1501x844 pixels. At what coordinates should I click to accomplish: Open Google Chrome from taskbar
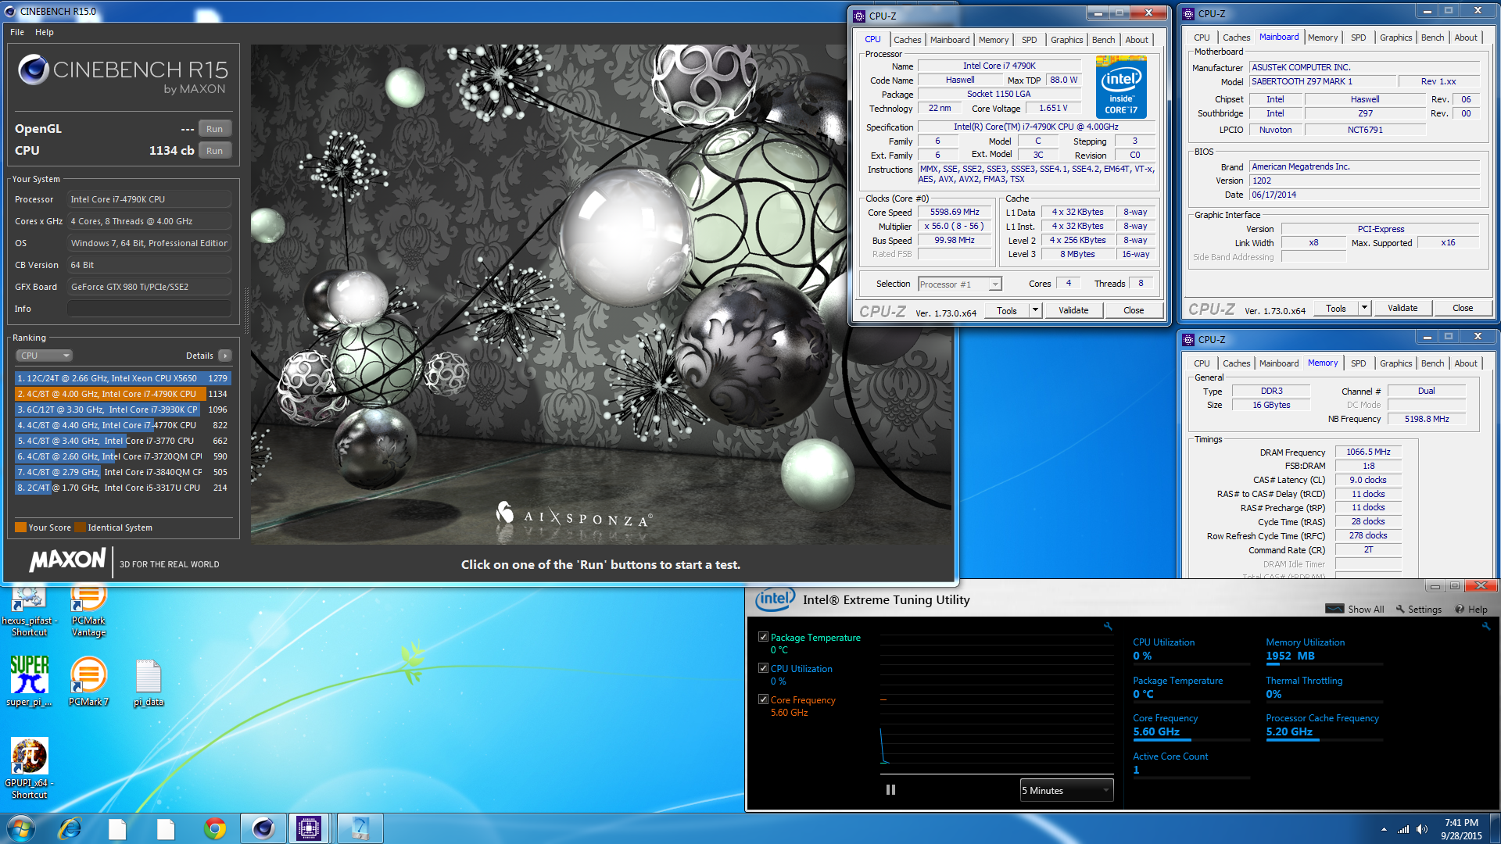(214, 828)
